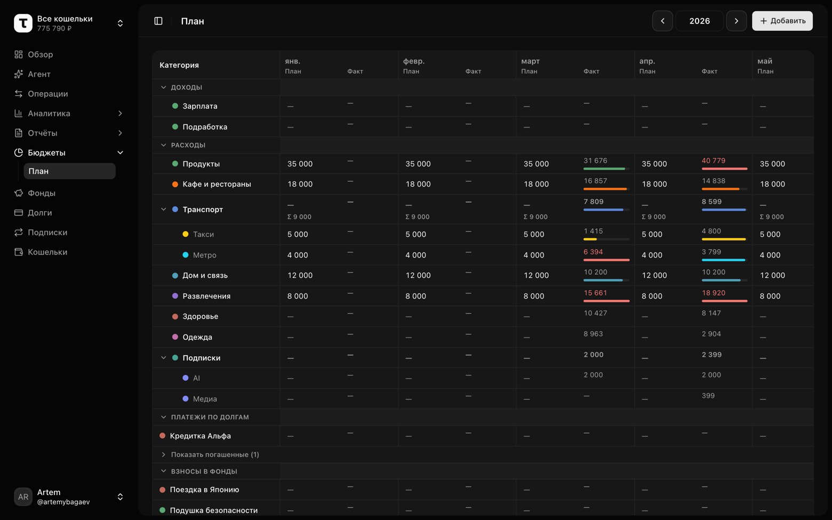The height and width of the screenshot is (520, 832).
Task: Click the Отчёты document icon
Action: [x=19, y=133]
